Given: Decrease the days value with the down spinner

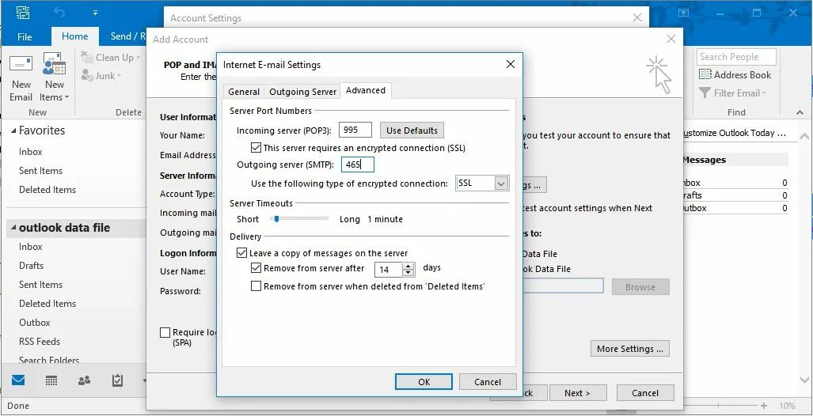Looking at the screenshot, I should pos(408,273).
